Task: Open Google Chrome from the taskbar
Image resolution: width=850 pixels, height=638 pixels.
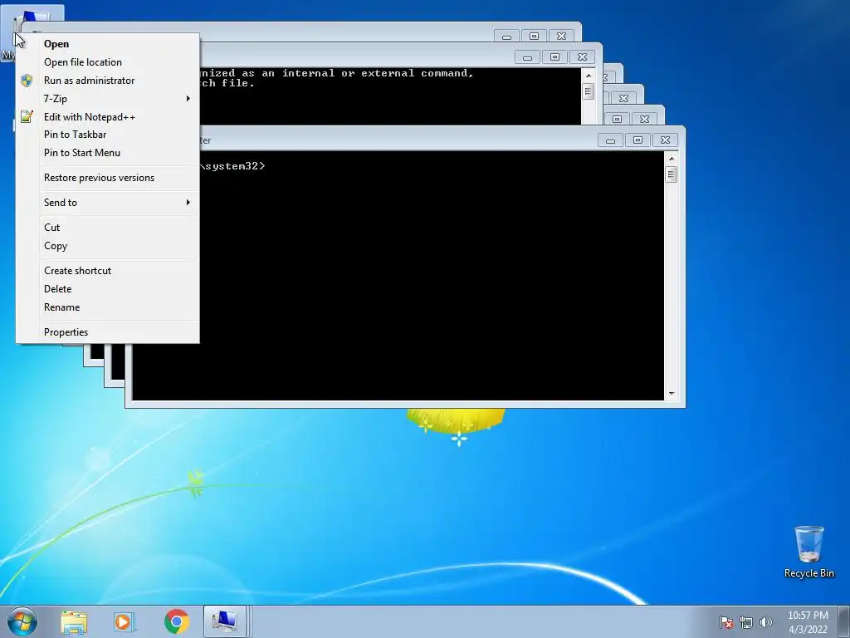Action: (x=176, y=621)
